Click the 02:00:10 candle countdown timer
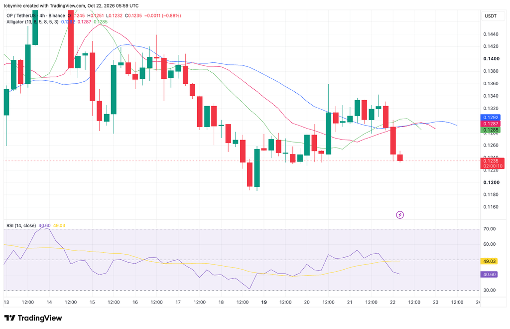510x329 pixels. click(x=493, y=166)
